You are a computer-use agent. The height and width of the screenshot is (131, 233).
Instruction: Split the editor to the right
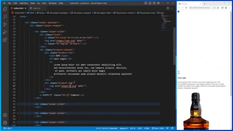[x=168, y=8]
